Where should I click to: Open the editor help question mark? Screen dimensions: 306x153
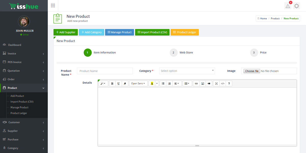point(229,84)
